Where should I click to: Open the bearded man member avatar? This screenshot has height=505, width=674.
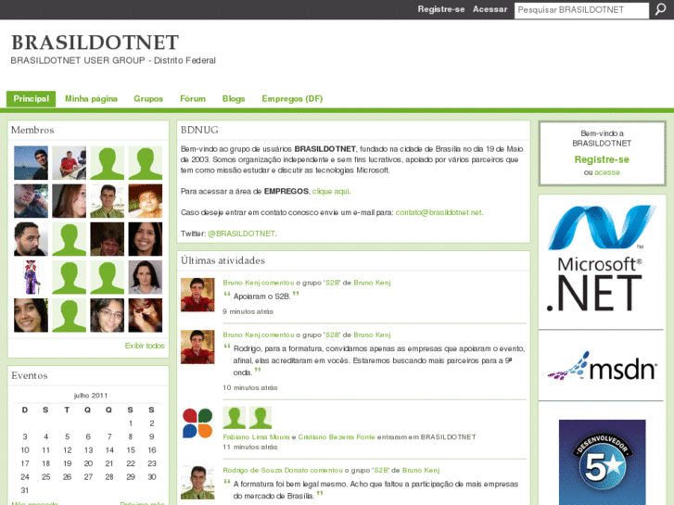[x=31, y=239]
